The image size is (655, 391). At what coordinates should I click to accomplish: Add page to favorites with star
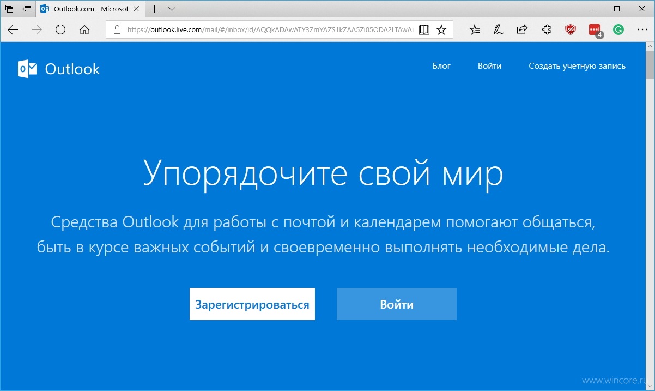tap(442, 30)
